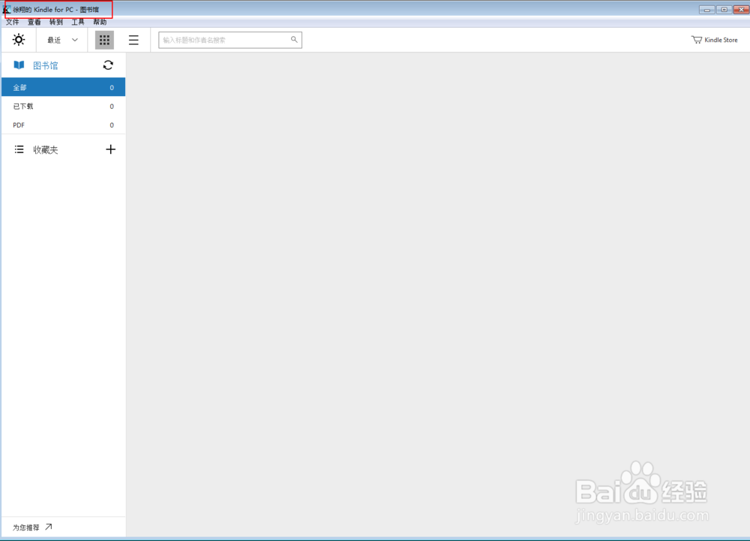Click the brightness sun icon
The width and height of the screenshot is (750, 541).
tap(19, 40)
